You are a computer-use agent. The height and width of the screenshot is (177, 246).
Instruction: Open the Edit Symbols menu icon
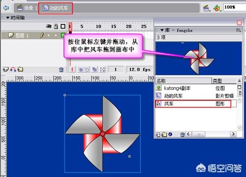pyautogui.click(x=217, y=8)
